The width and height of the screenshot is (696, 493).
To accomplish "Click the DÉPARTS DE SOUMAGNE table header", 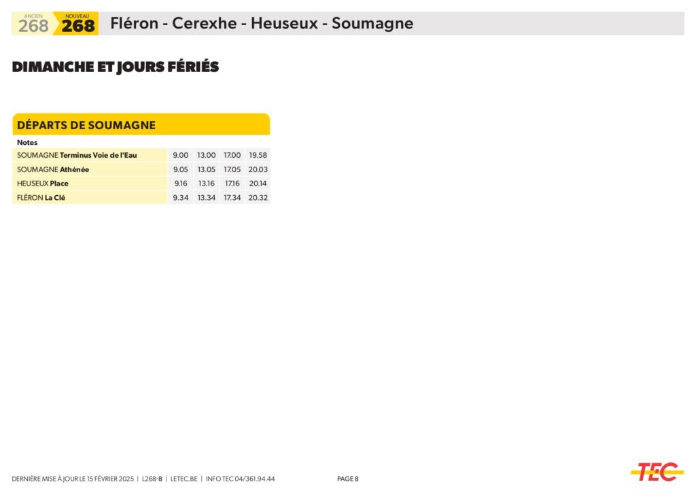I will tap(86, 125).
